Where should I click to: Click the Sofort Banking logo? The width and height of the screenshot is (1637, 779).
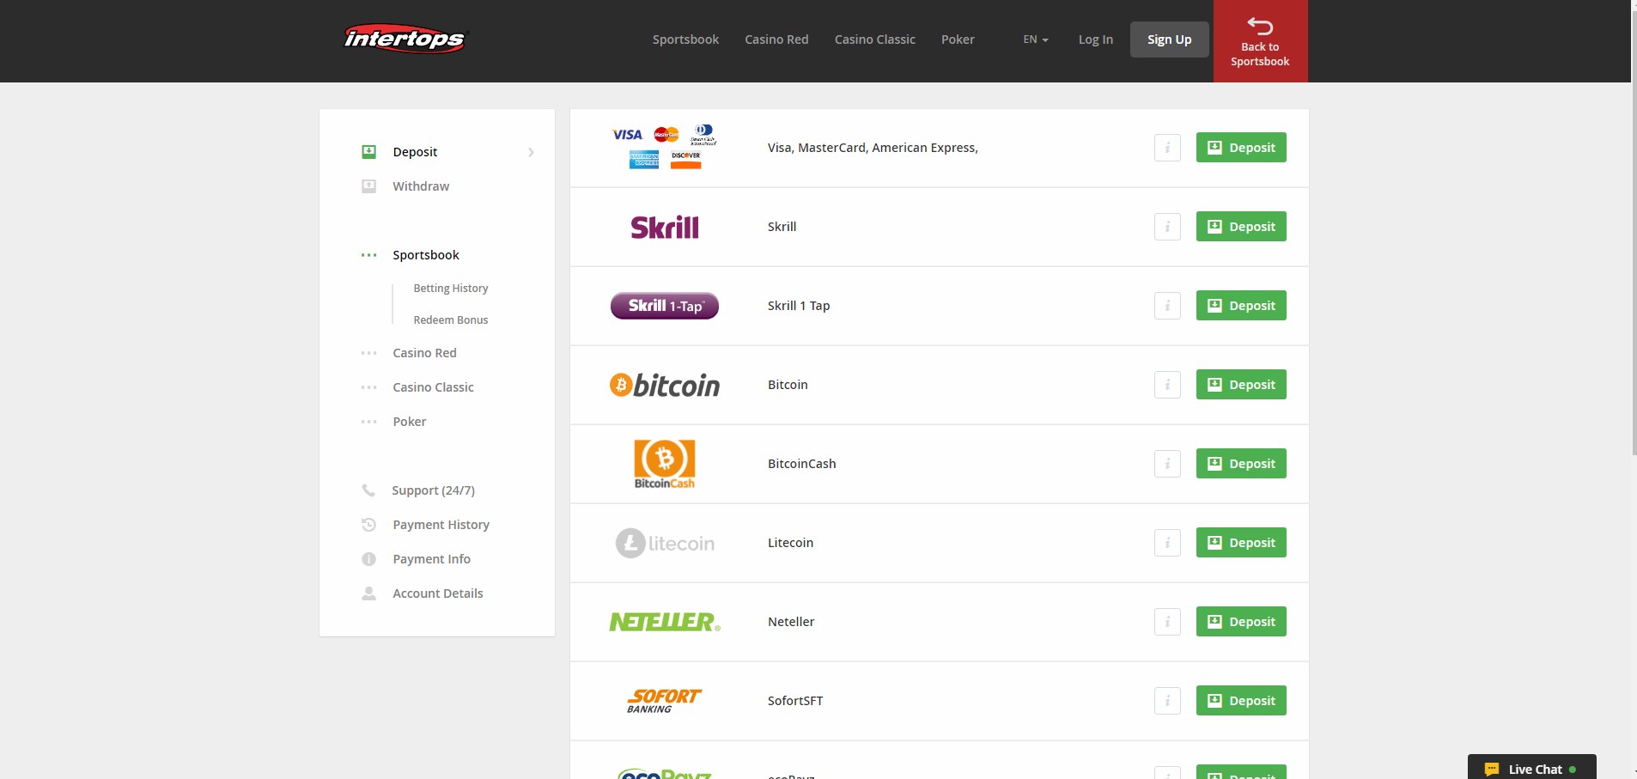pos(664,701)
